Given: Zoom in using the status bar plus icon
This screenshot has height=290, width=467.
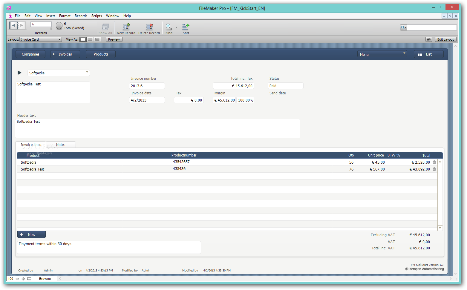Looking at the screenshot, I should (x=23, y=279).
